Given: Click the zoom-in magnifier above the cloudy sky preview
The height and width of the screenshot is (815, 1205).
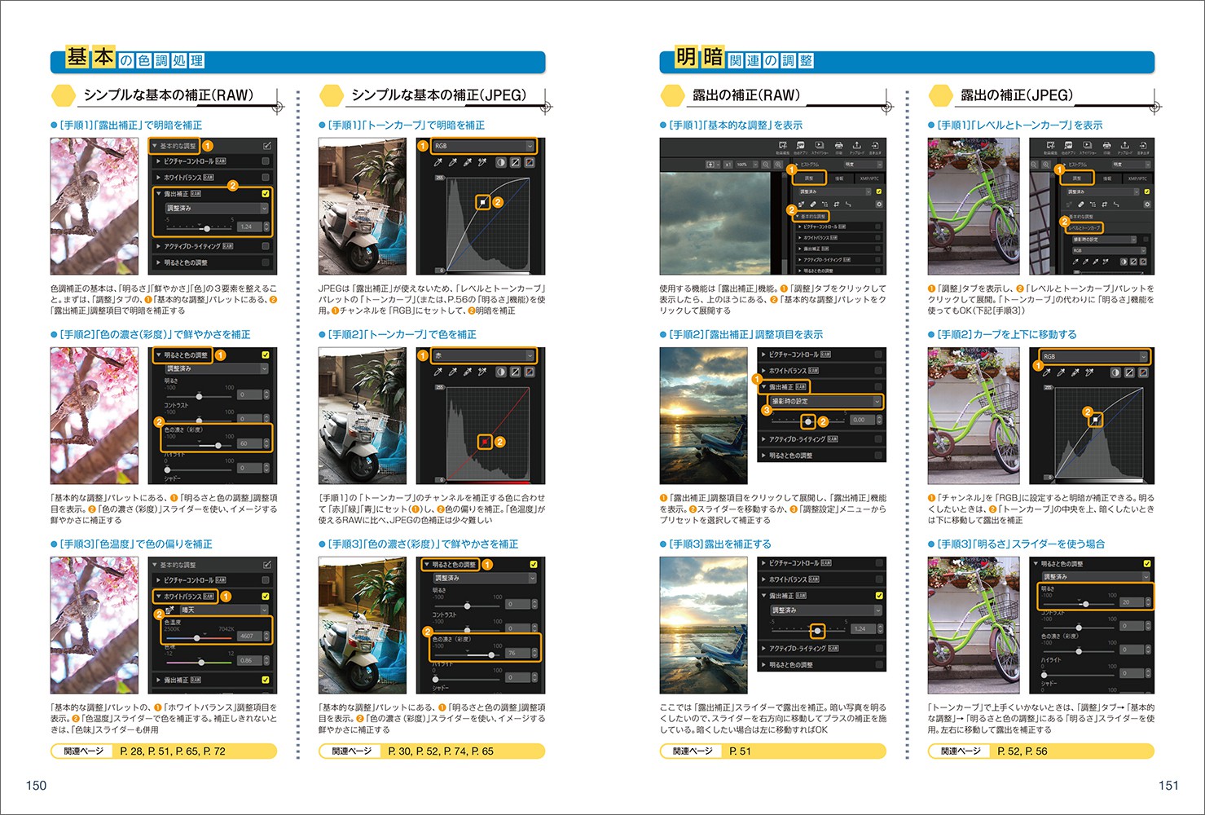Looking at the screenshot, I should point(778,165).
